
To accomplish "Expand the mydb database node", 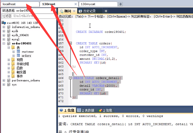I will (4, 31).
